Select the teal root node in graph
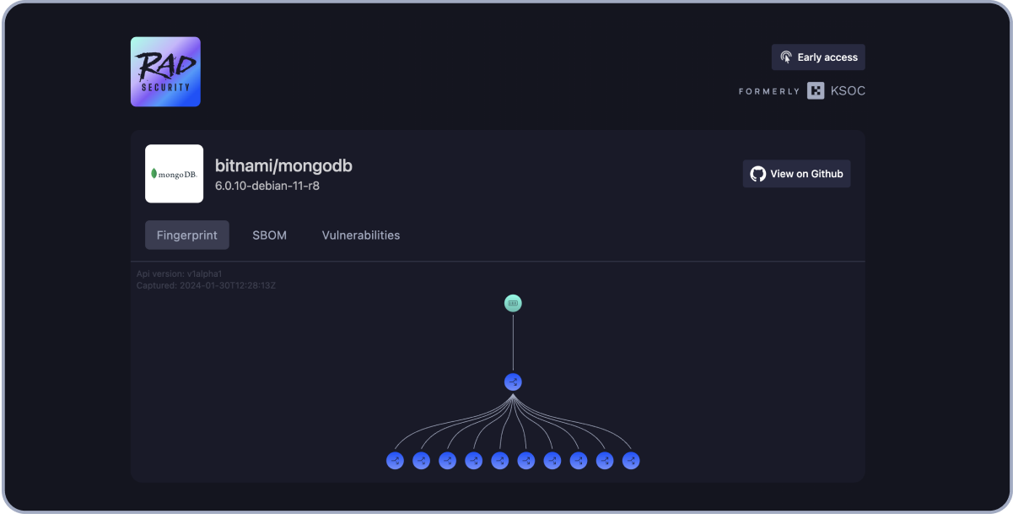1013x514 pixels. (513, 303)
